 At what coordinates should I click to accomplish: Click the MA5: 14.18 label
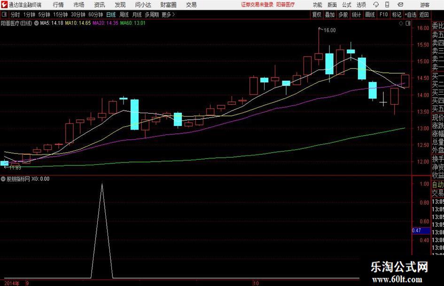[x=52, y=23]
